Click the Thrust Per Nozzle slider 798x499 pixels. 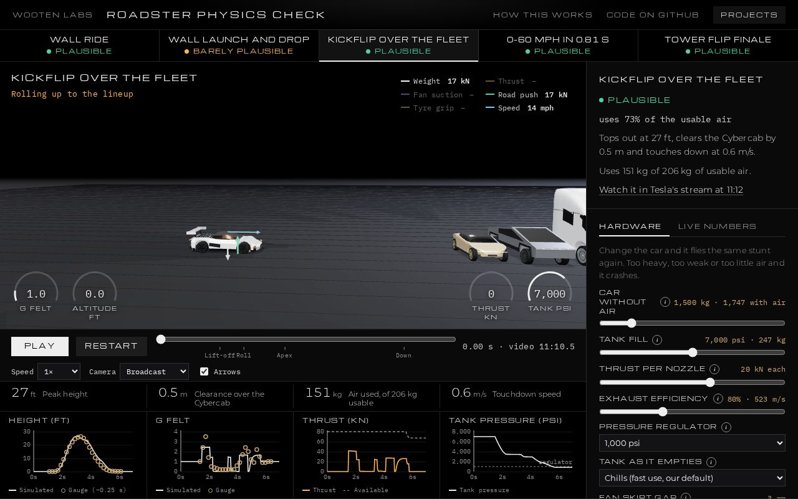click(x=692, y=382)
